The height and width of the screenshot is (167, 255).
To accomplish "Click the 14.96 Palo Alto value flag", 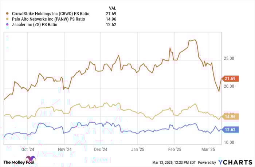I will click(x=230, y=117).
